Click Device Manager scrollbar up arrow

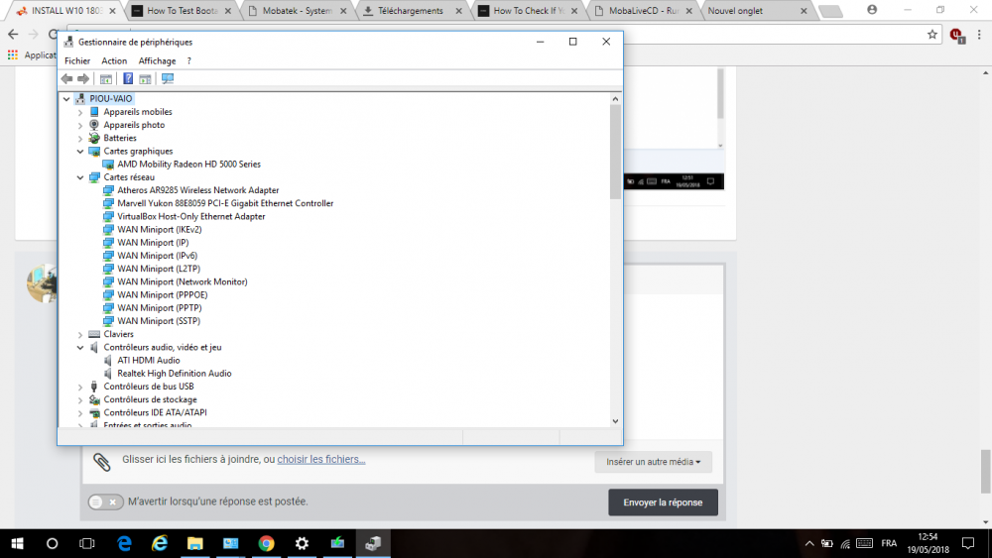click(616, 98)
